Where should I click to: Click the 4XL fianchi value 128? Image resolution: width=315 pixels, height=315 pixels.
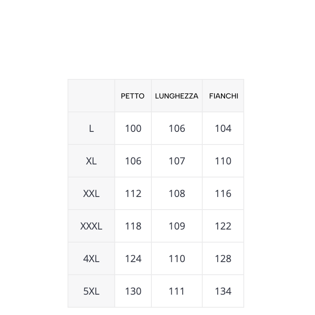[x=223, y=258]
